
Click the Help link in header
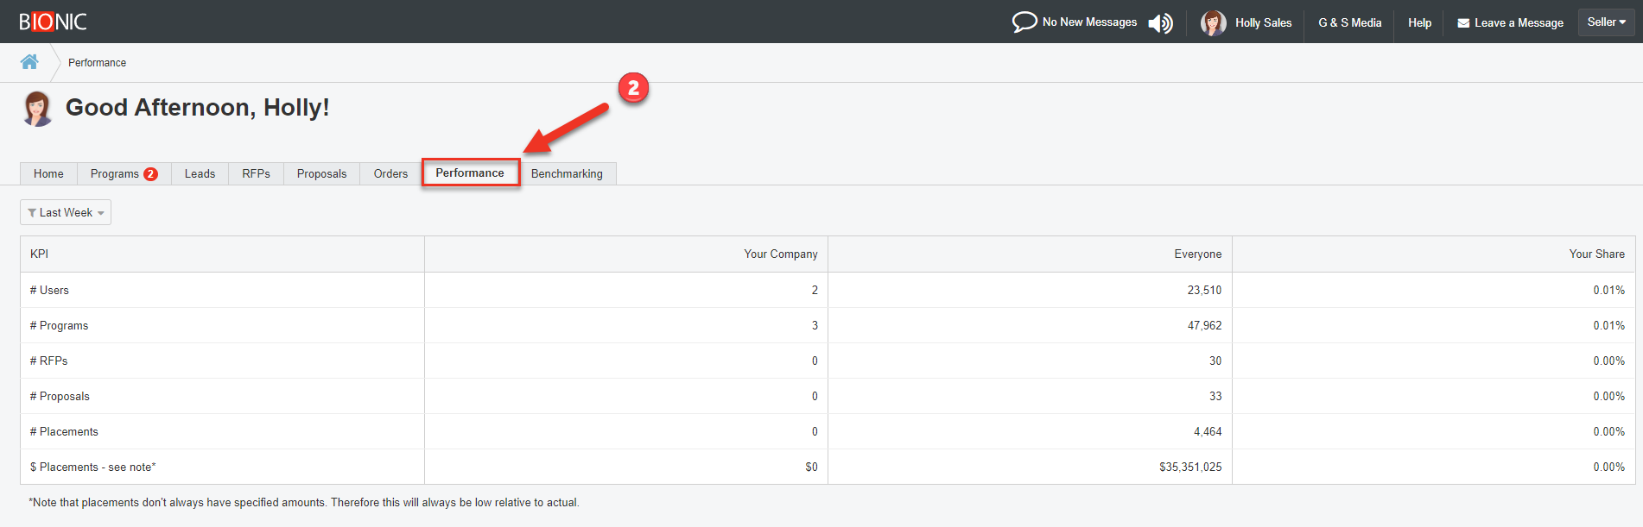coord(1419,23)
